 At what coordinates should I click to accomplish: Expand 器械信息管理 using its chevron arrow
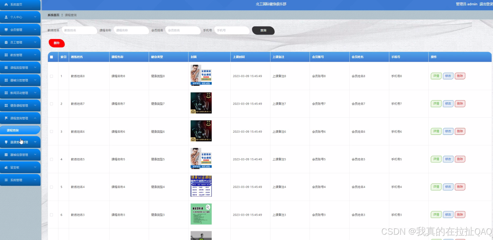pyautogui.click(x=35, y=154)
